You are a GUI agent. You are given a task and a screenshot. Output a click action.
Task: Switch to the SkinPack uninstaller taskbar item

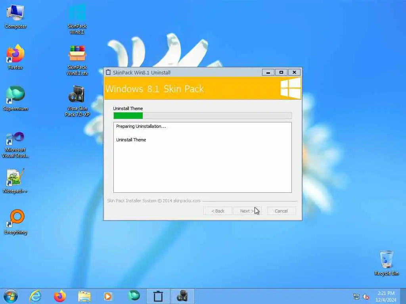158,296
